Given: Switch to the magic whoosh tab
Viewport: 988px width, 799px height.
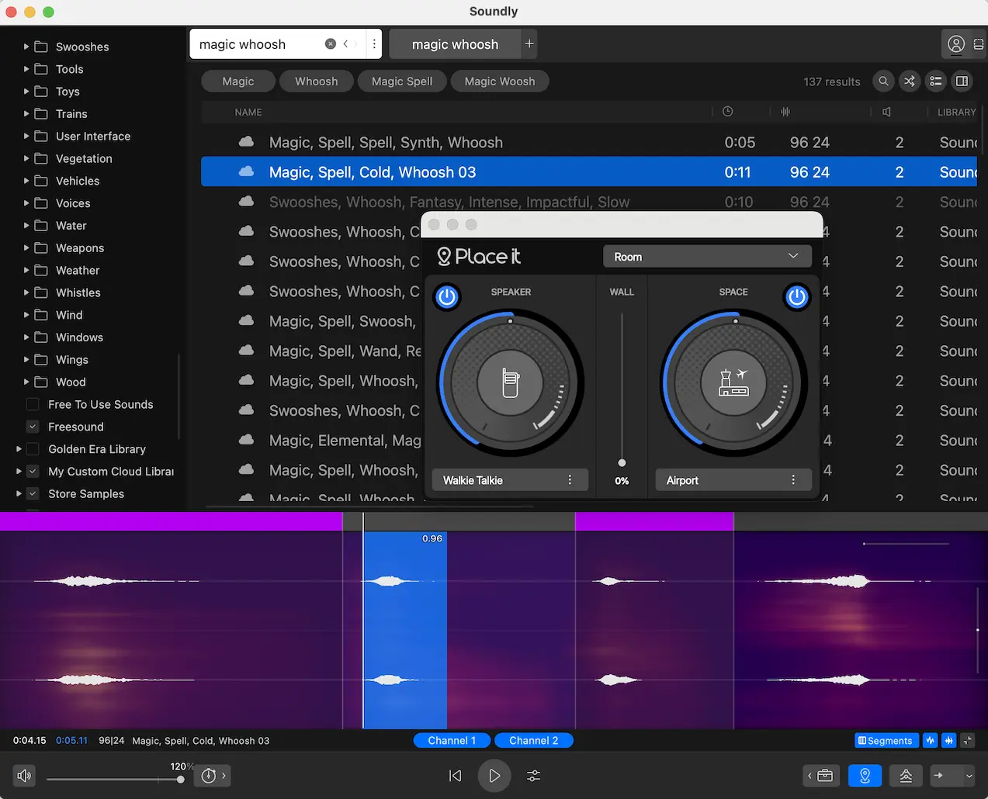Looking at the screenshot, I should [x=455, y=44].
